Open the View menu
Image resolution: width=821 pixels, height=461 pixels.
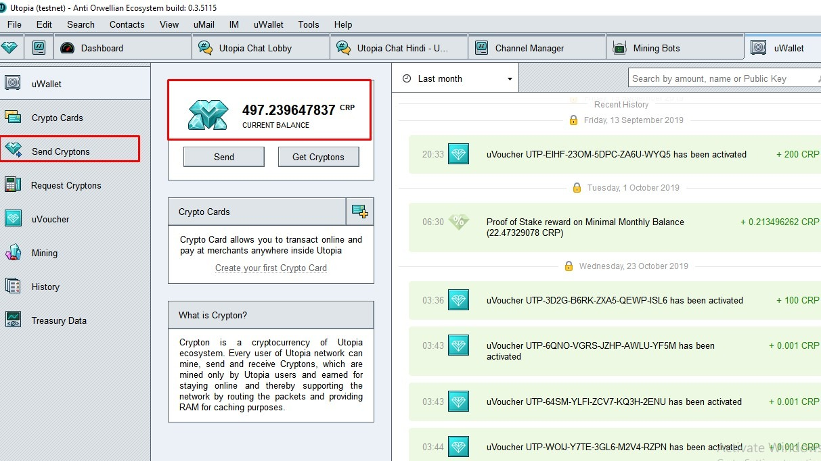tap(169, 24)
